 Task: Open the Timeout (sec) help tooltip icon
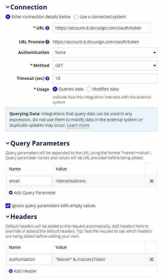(47, 78)
